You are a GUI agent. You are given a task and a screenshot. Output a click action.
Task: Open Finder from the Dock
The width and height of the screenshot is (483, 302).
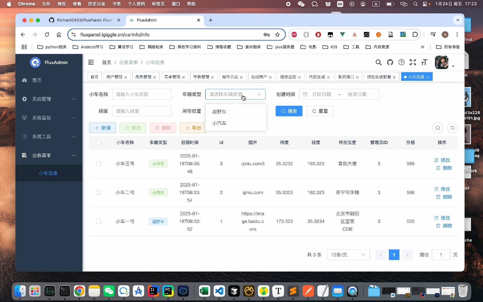coord(20,291)
